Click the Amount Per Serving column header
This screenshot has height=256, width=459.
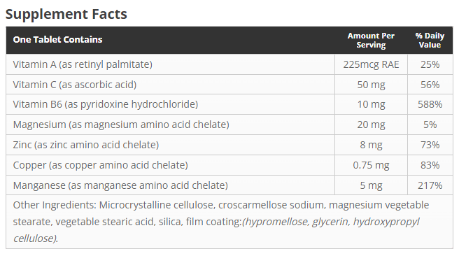click(x=371, y=40)
